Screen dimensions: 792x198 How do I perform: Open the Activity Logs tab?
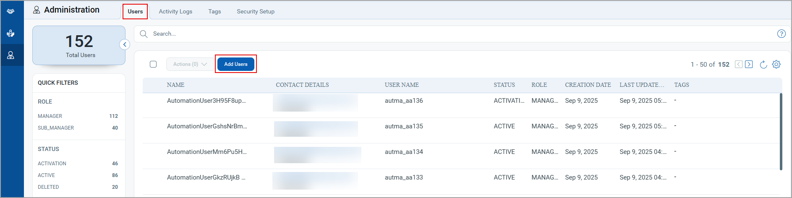175,11
